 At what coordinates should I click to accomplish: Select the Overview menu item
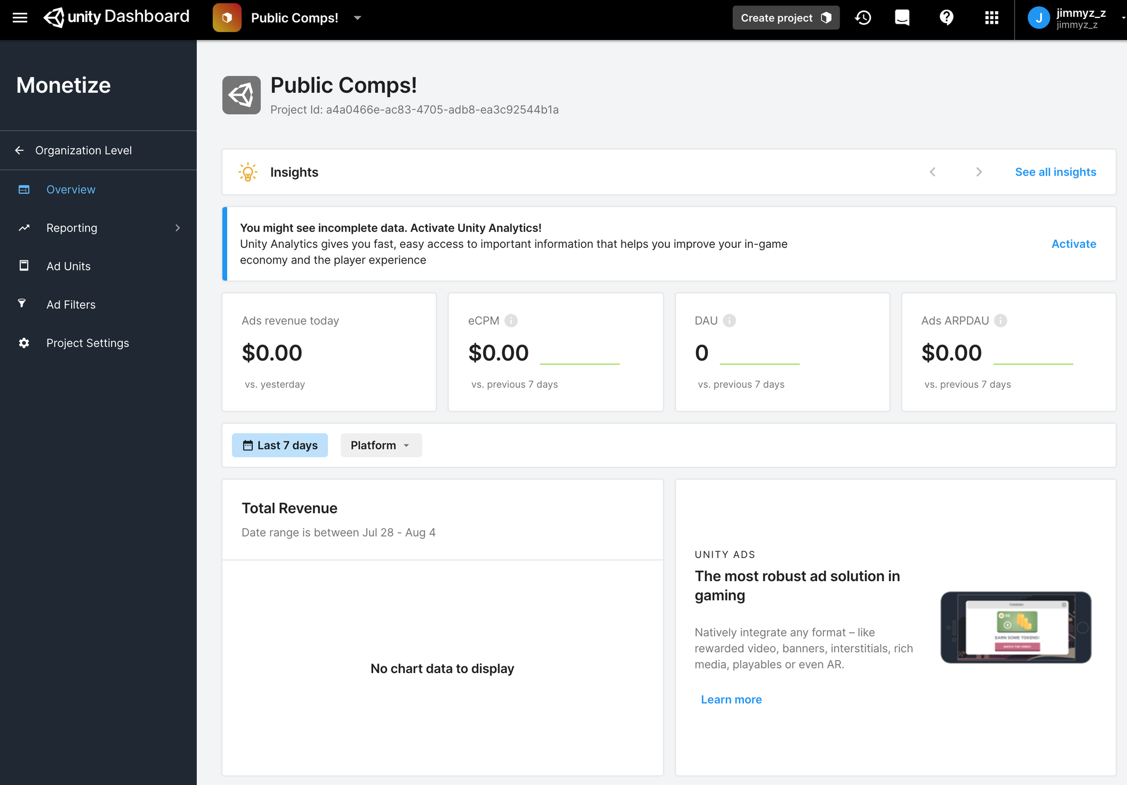pyautogui.click(x=71, y=189)
